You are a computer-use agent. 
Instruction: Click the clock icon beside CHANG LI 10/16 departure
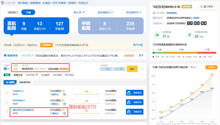pos(64,91)
